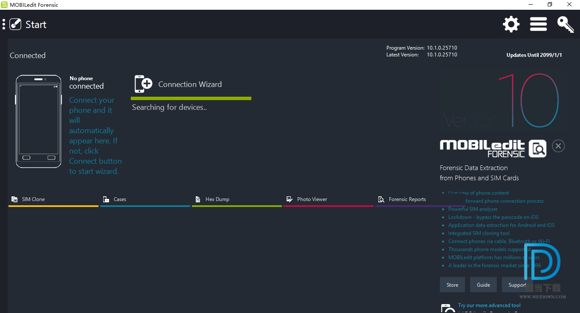Click the app icon in the title bar

[5, 5]
